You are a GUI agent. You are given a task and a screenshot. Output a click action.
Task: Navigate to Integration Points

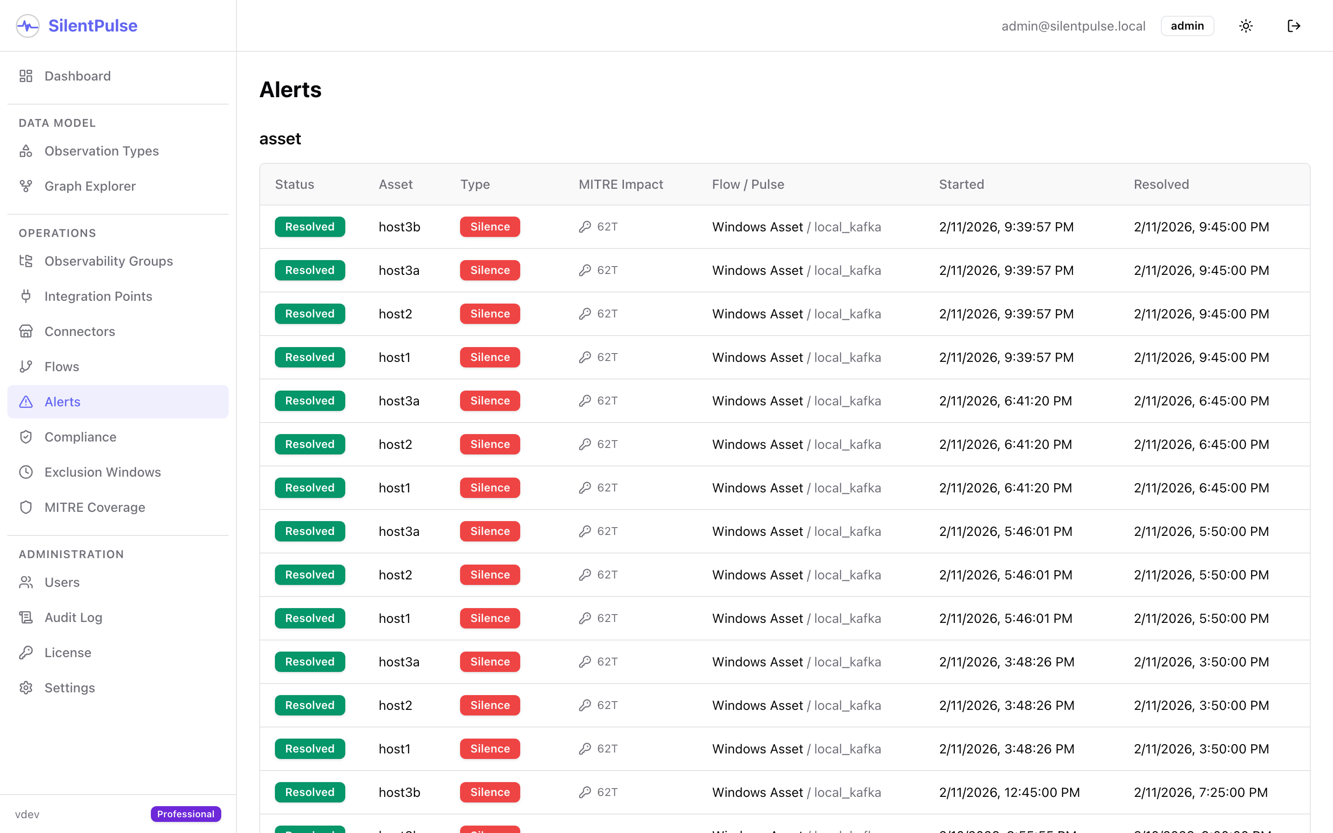point(118,296)
